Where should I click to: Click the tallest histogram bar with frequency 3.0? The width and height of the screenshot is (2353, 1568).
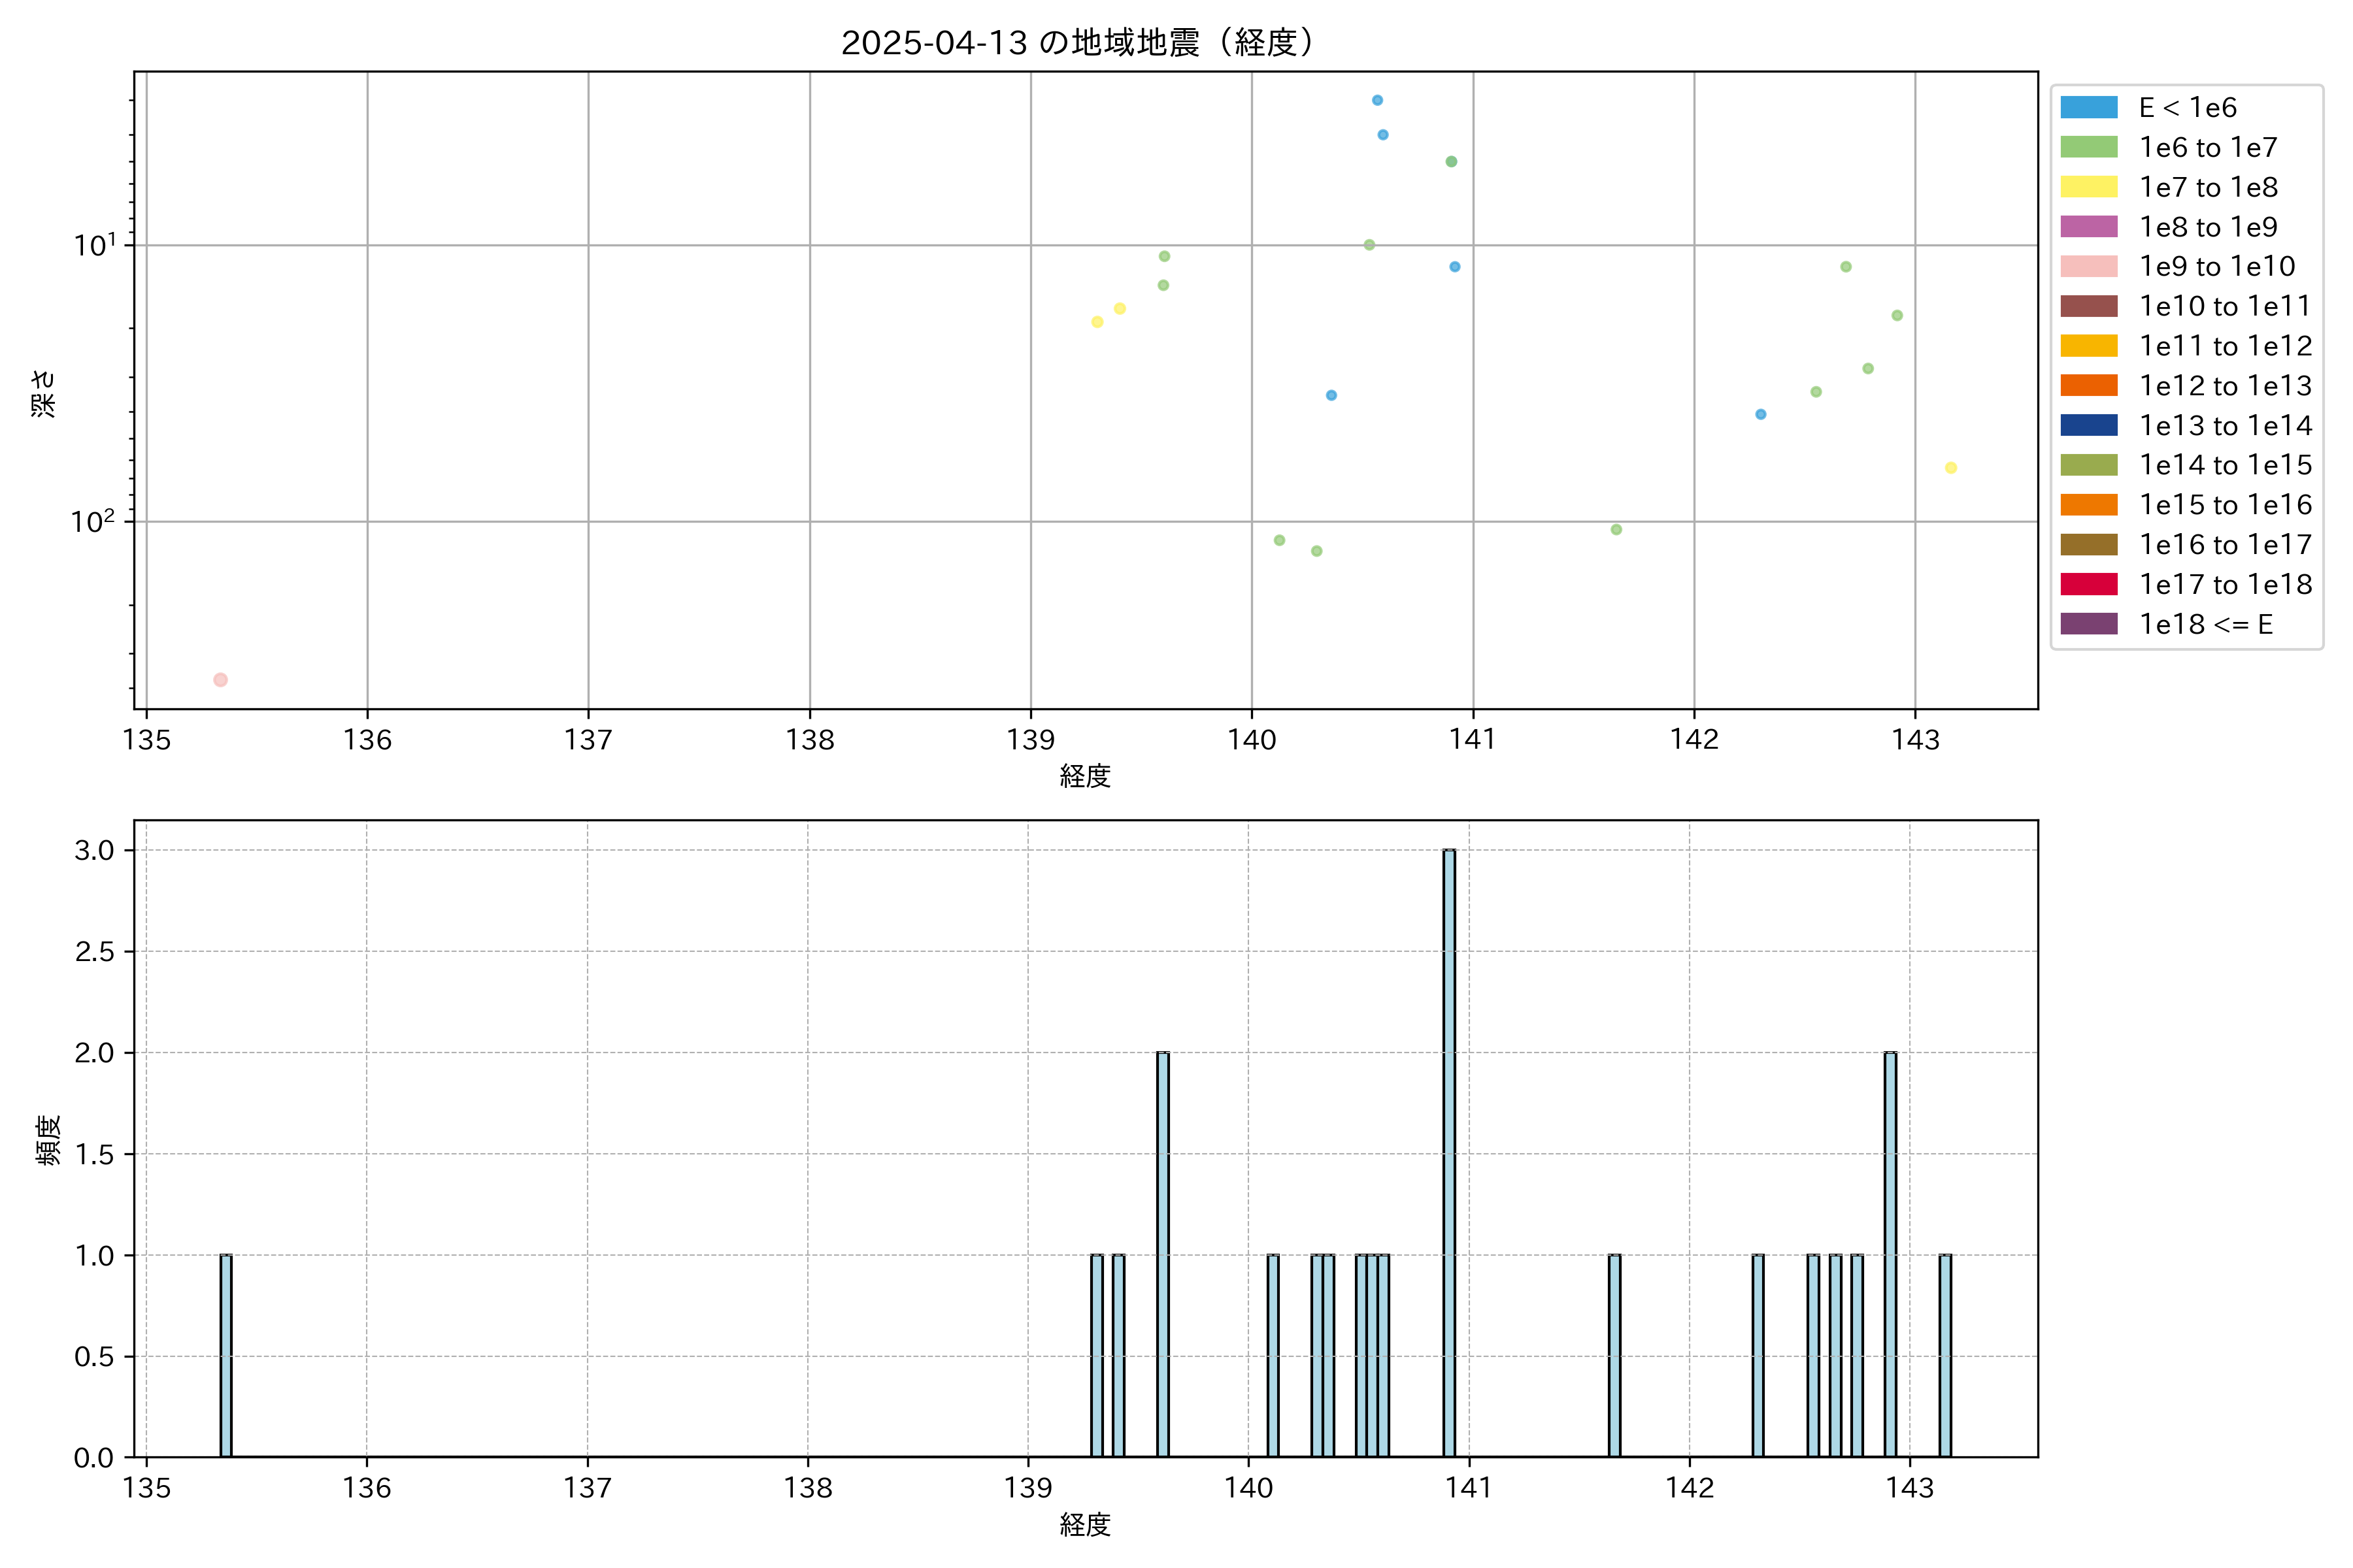[x=1448, y=1150]
